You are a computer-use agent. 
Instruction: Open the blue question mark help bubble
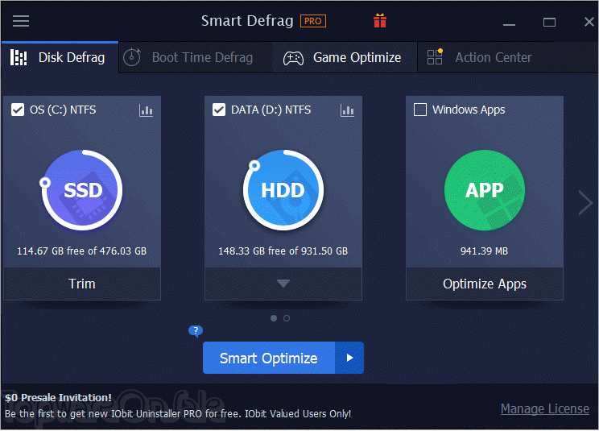pos(196,331)
